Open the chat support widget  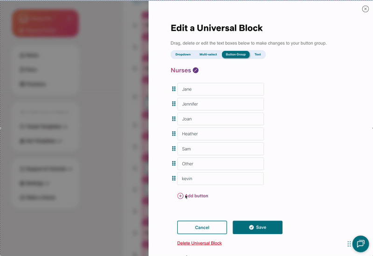pos(360,243)
